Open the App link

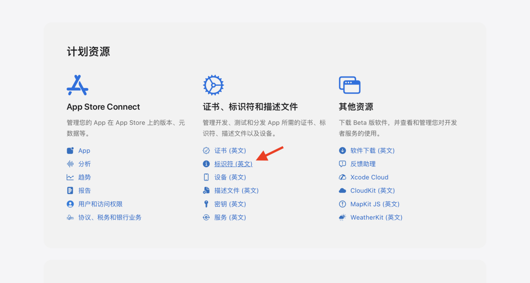tap(84, 151)
